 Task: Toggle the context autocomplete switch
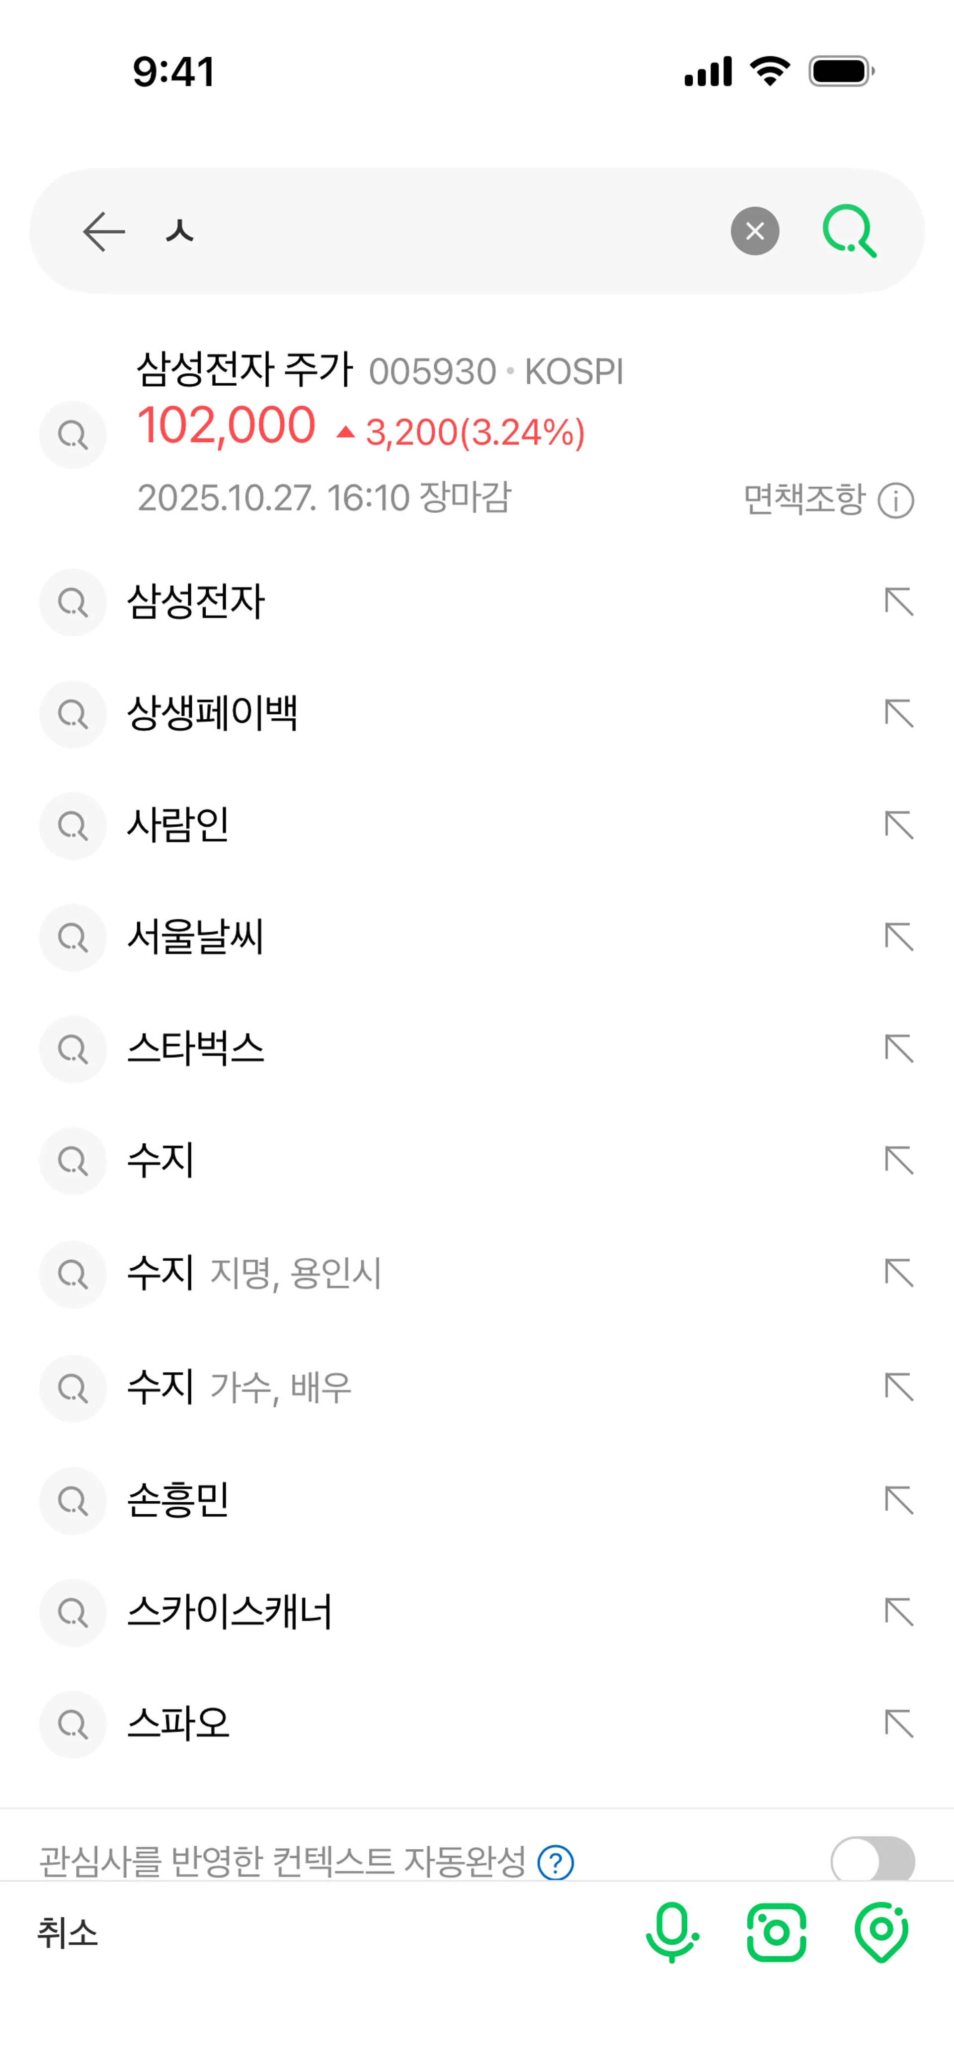pos(872,1859)
